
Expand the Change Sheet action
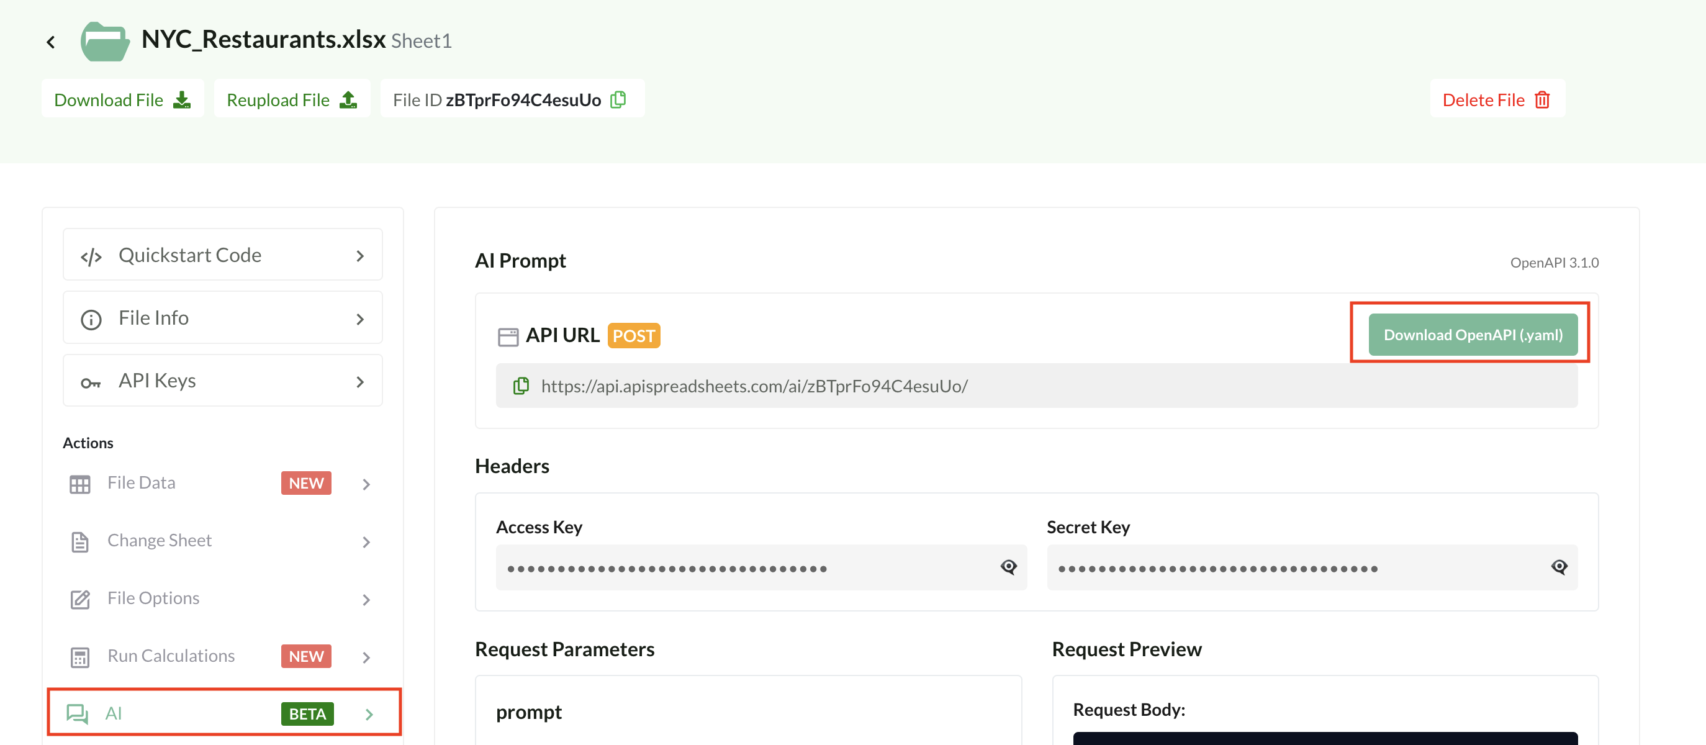(x=367, y=542)
